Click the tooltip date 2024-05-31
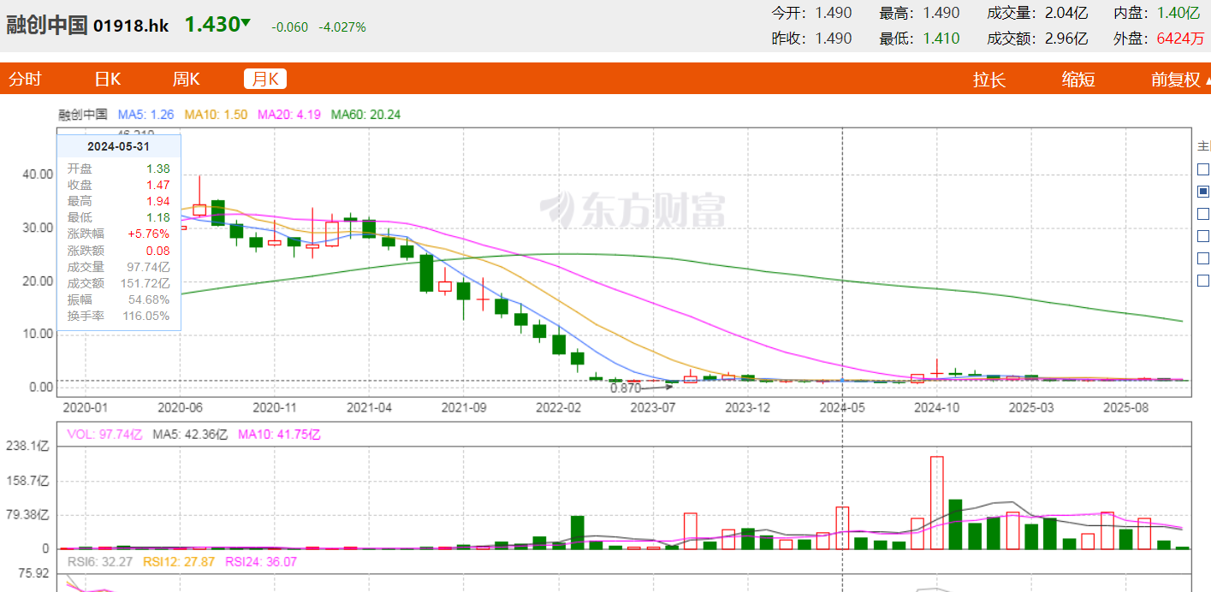 pyautogui.click(x=119, y=146)
